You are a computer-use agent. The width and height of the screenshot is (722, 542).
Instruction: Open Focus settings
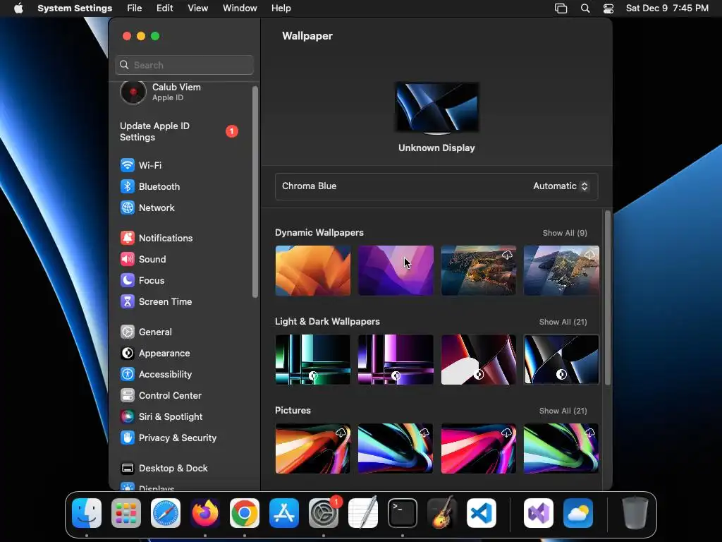coord(142,280)
